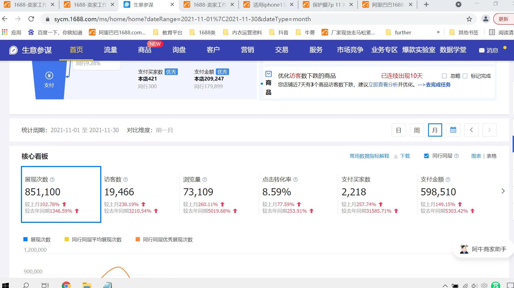Expand more bookmarks with the chevron
Viewport: 514px width, 288px height.
point(438,32)
